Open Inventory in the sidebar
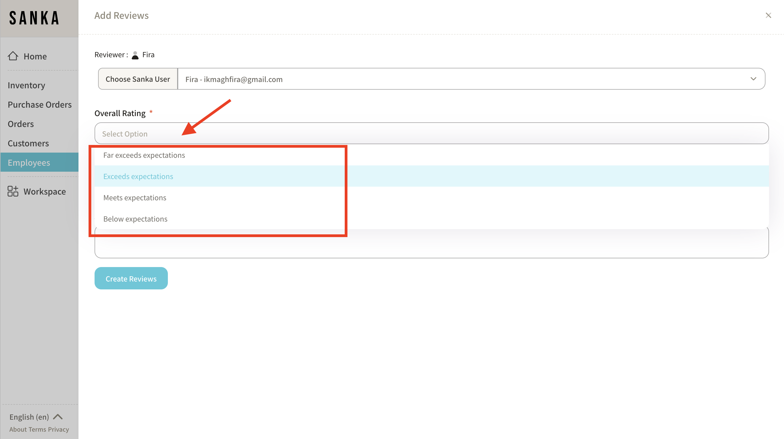784x439 pixels. tap(26, 85)
